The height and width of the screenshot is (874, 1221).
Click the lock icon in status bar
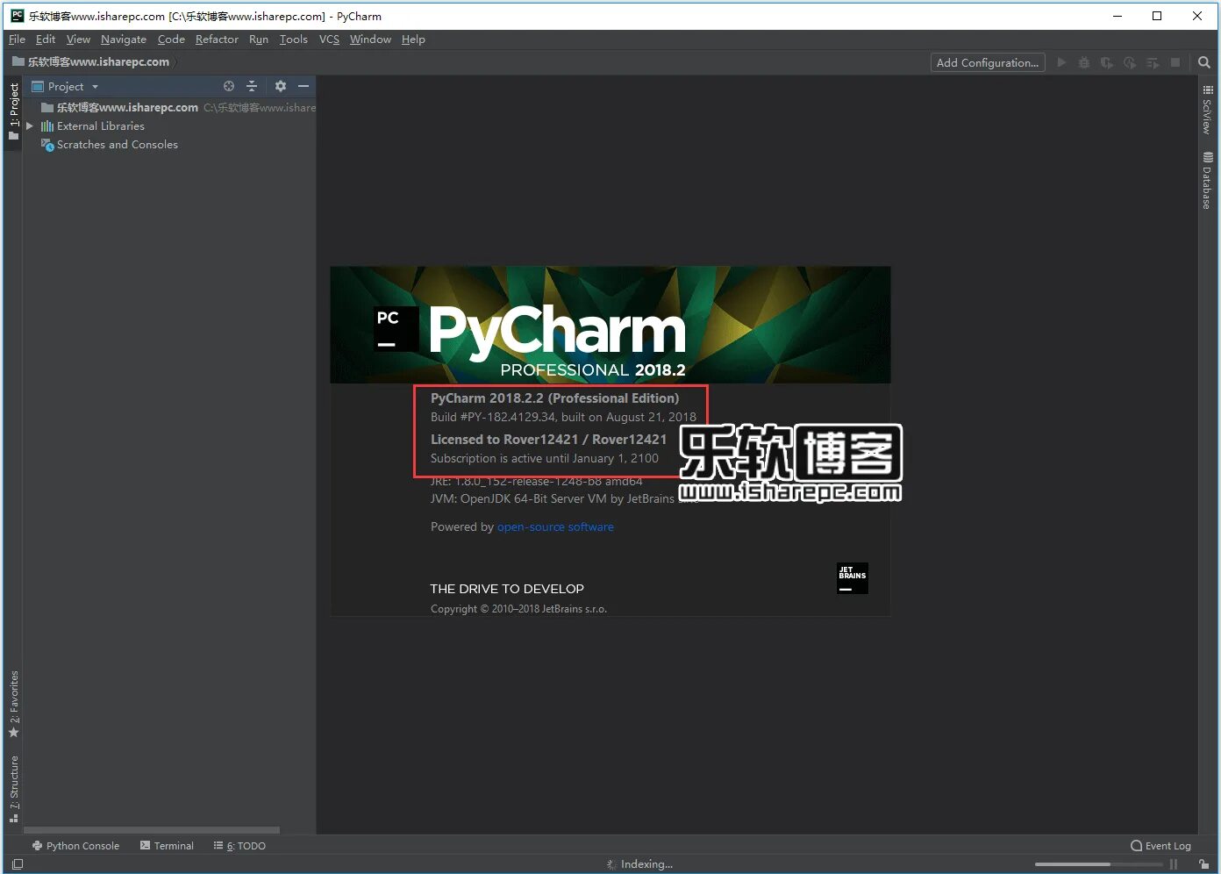tap(1204, 864)
